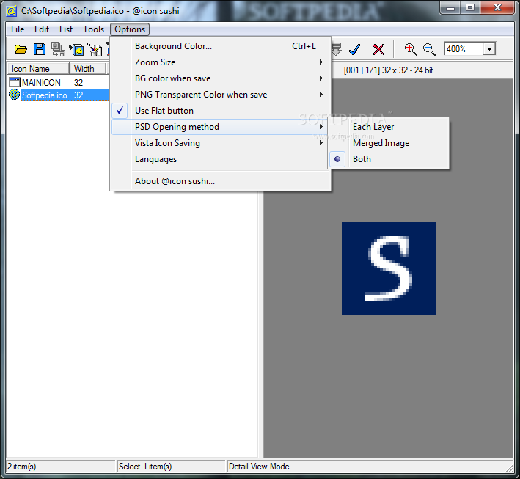The height and width of the screenshot is (479, 520).
Task: Choose Background Color... from Options menu
Action: click(x=221, y=46)
